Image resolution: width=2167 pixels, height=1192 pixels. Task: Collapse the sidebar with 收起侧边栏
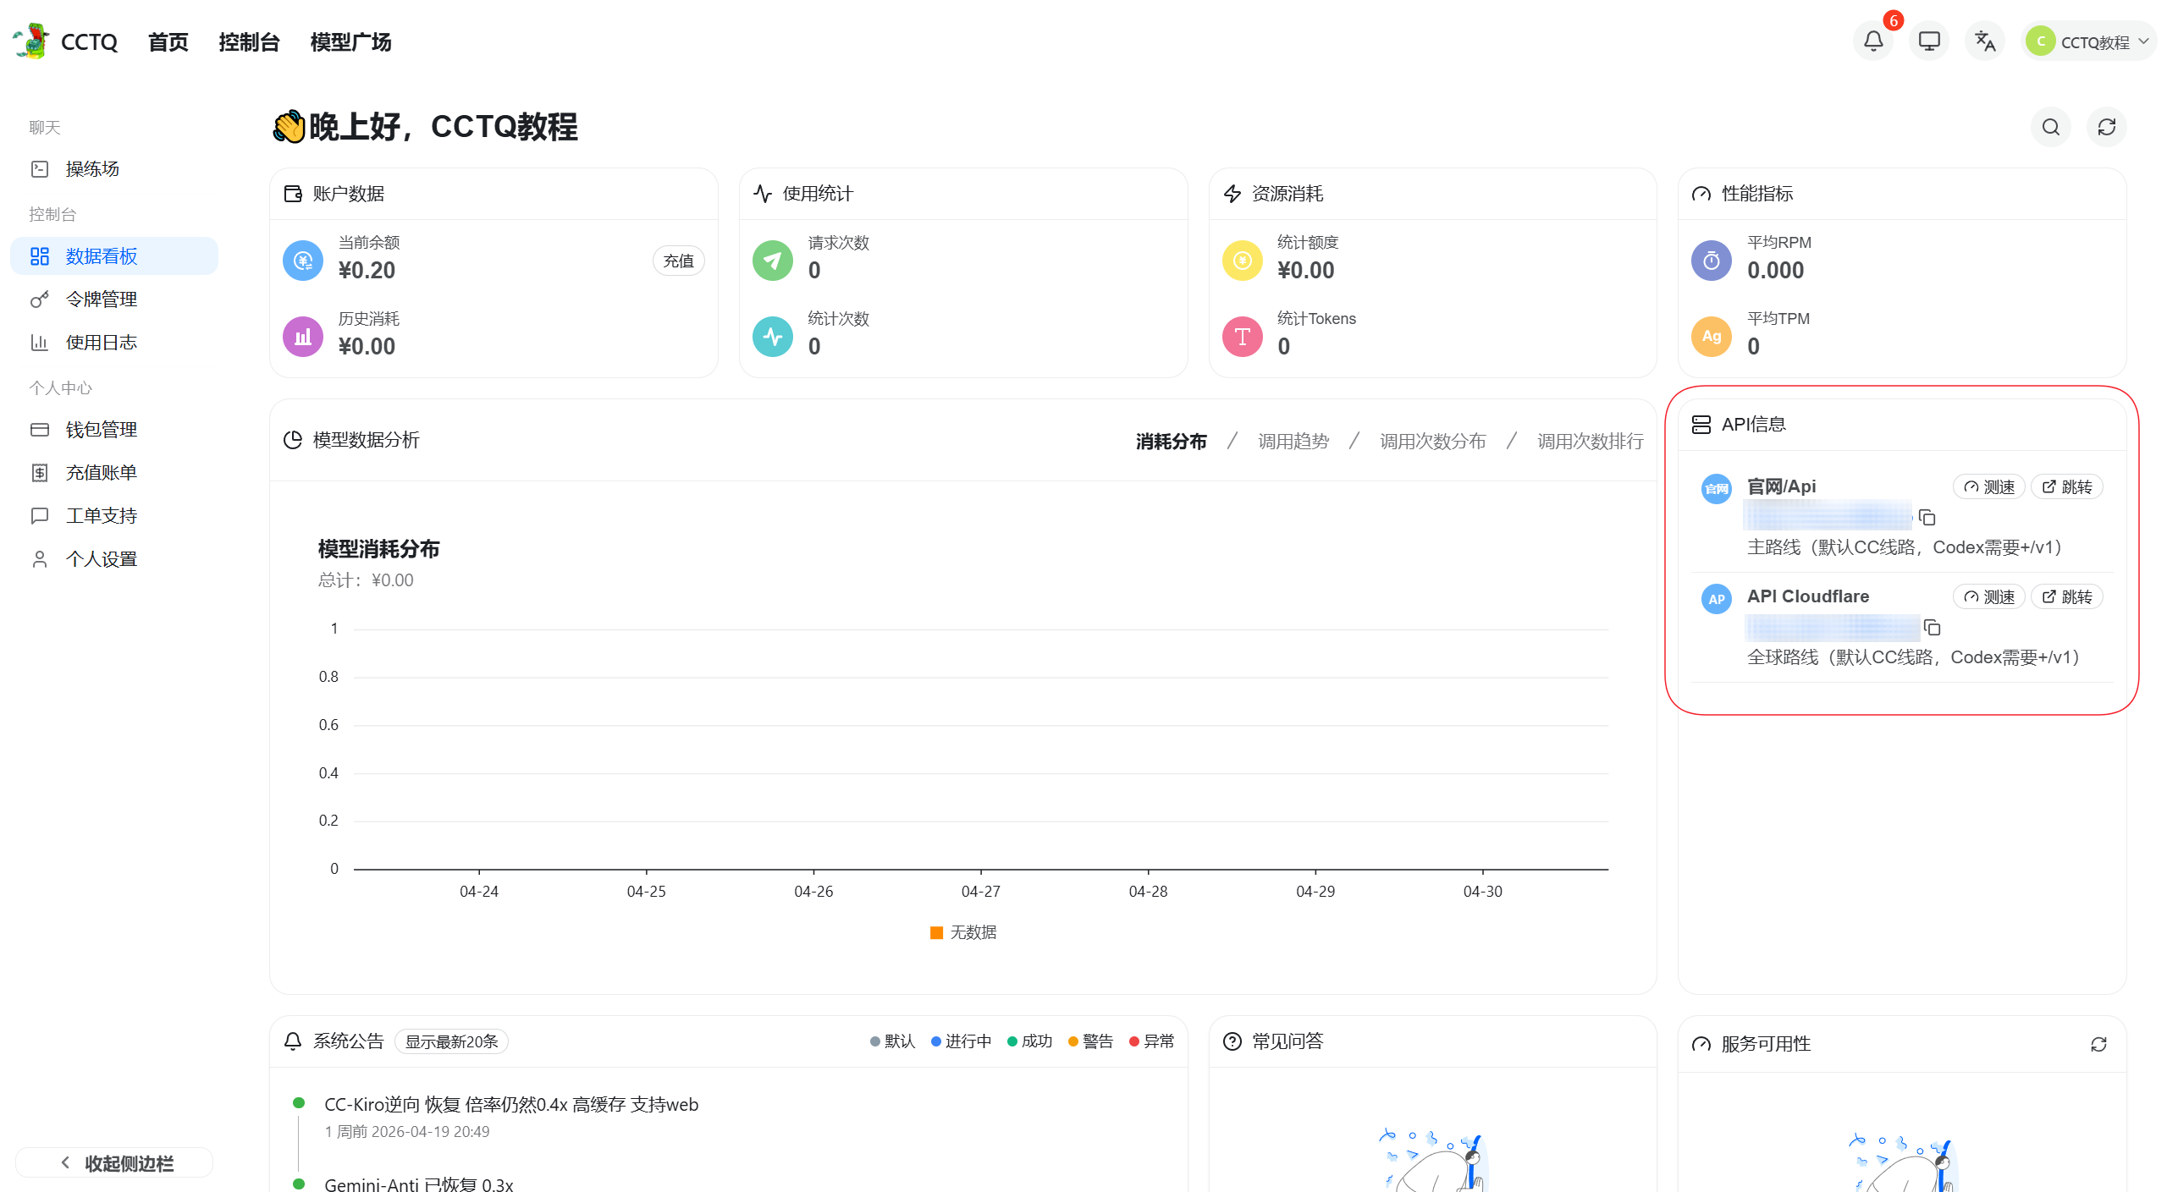(114, 1163)
